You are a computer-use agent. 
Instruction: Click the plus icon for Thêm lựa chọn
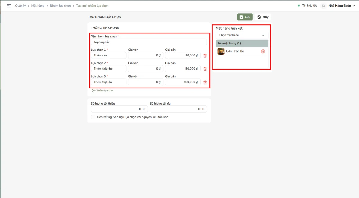pyautogui.click(x=94, y=90)
